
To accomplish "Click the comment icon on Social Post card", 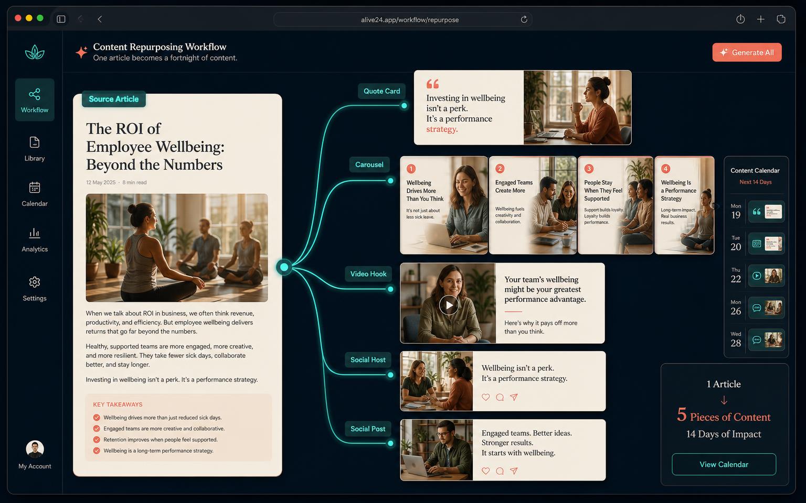I will point(500,471).
